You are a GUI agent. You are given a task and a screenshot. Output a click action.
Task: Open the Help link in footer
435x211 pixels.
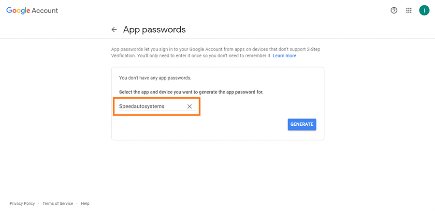click(85, 204)
